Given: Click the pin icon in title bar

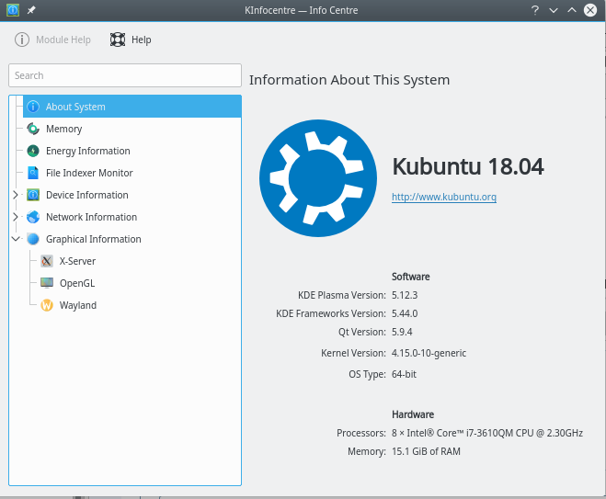Looking at the screenshot, I should (31, 10).
